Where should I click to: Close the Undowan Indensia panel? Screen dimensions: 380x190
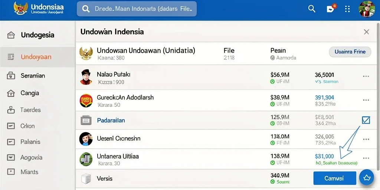pyautogui.click(x=366, y=32)
